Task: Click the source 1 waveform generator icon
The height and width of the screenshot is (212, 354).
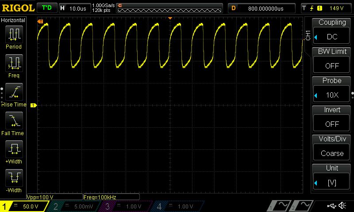Action: (x=280, y=206)
